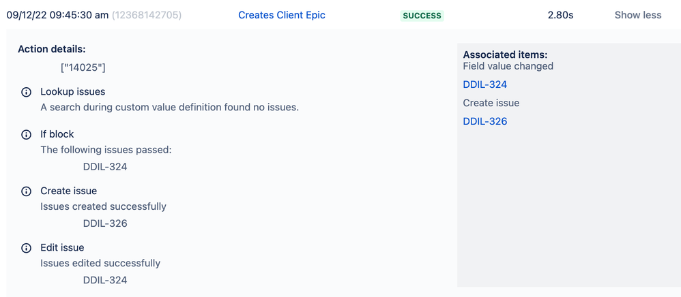
Task: Click the 2.80s duration value
Action: click(560, 15)
